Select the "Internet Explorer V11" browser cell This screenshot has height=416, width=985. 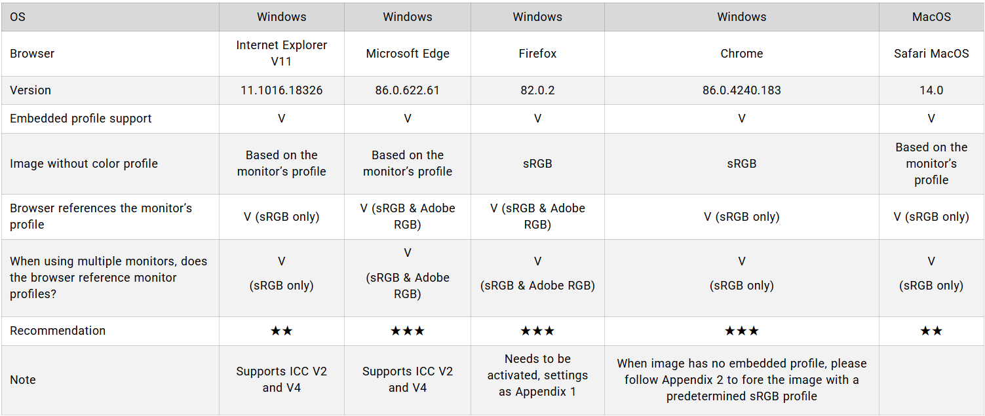pos(281,53)
